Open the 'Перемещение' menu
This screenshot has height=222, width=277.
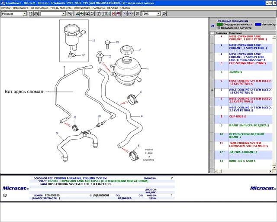20,8
